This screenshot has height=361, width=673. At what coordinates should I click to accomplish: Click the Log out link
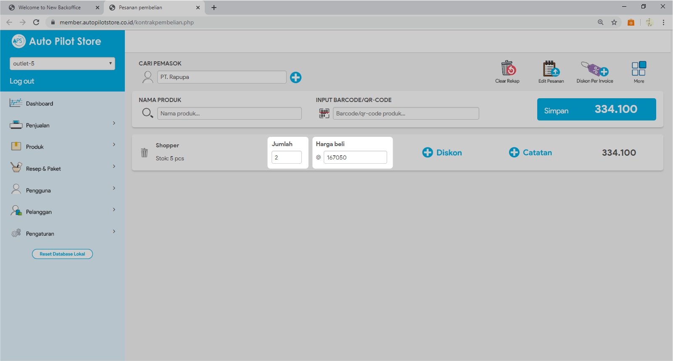22,81
